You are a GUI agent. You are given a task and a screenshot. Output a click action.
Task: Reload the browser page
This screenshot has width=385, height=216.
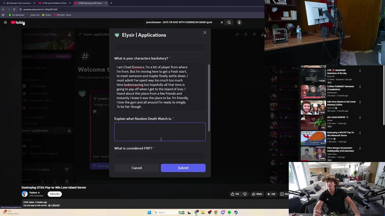coord(14,9)
